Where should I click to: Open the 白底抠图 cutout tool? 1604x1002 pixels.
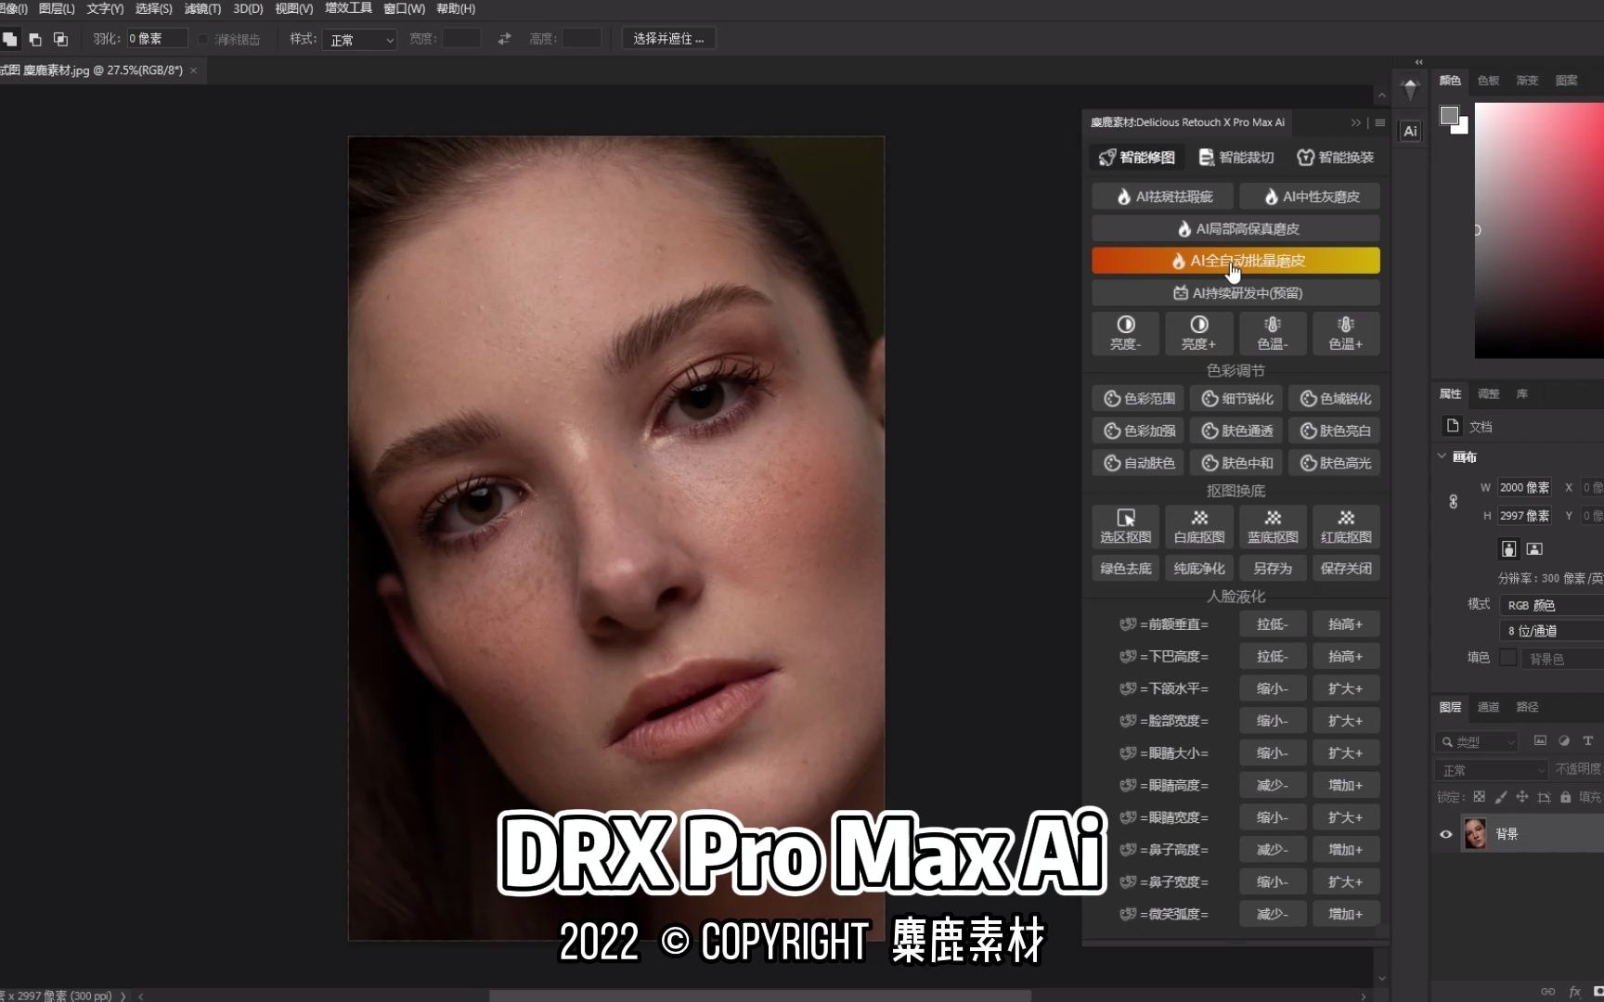point(1198,526)
